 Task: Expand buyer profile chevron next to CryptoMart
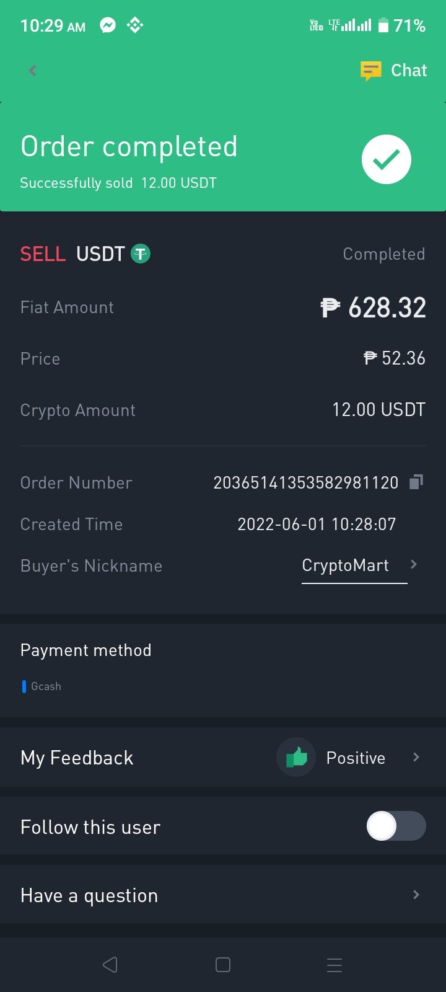click(414, 564)
